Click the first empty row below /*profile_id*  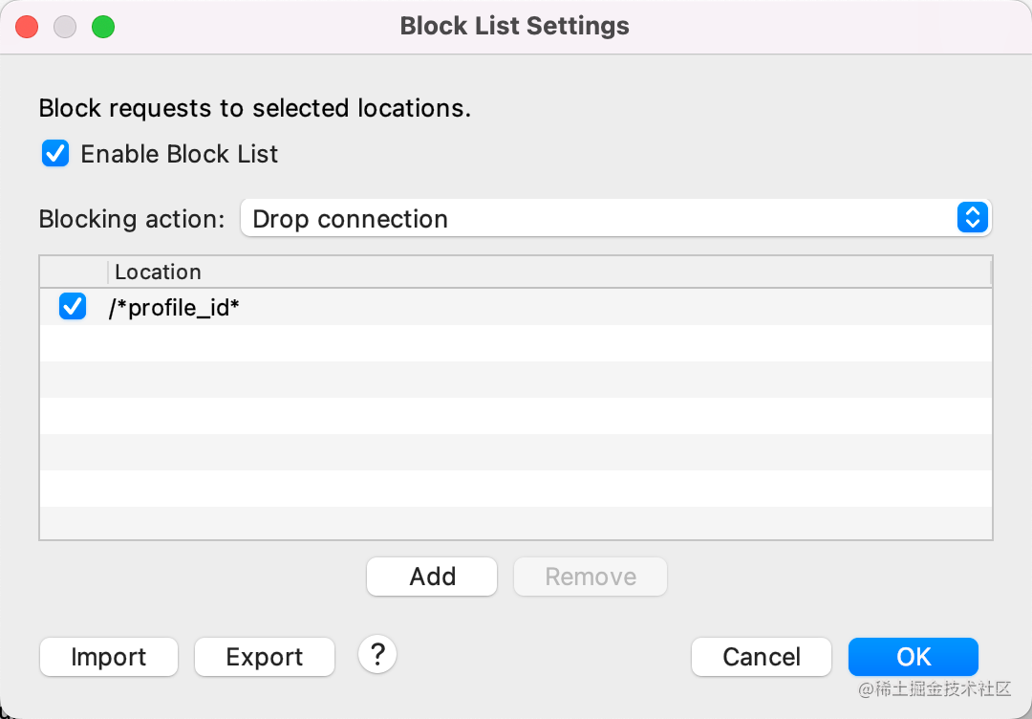click(x=516, y=343)
